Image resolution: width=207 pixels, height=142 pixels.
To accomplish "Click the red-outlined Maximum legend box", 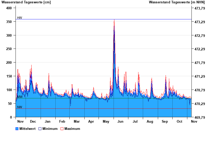I will [62, 129].
